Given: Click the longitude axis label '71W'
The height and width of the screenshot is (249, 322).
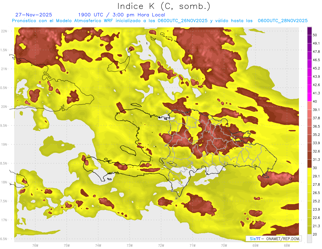Looking at the screenshot, I should [192, 246].
